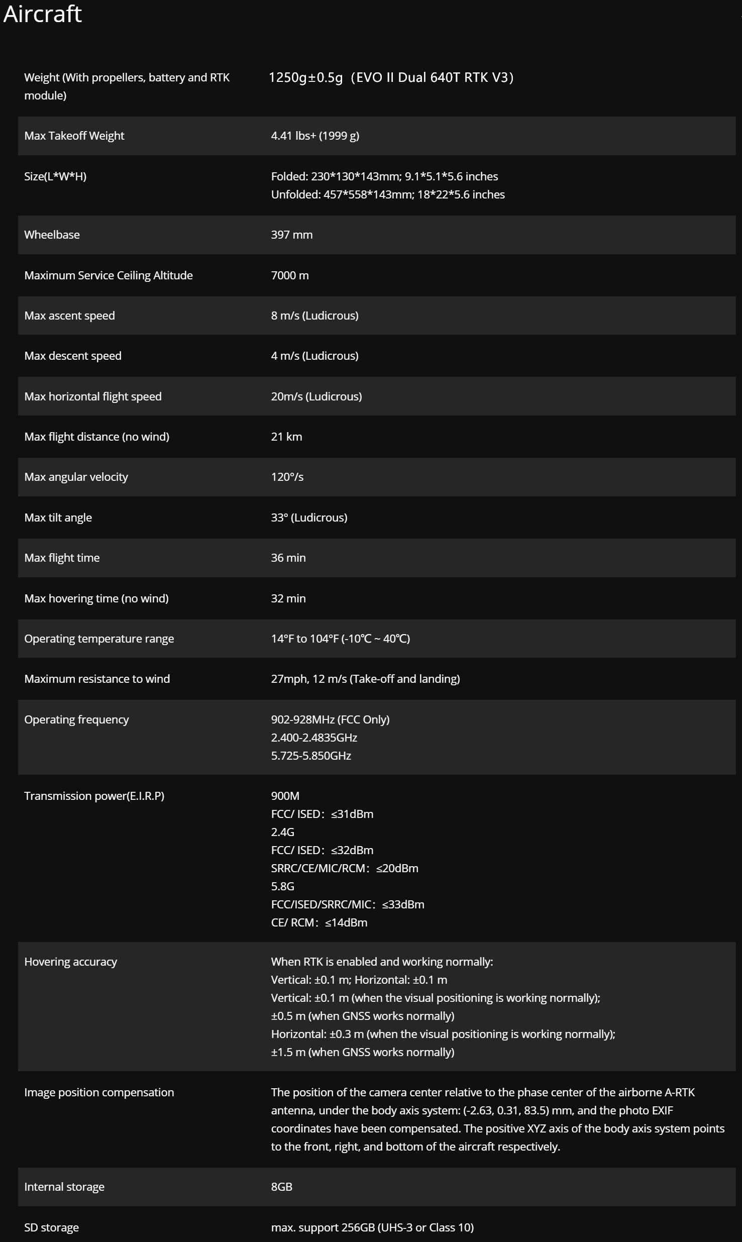Screen dimensions: 742x1242
Task: Select the Operating temperature range value
Action: (x=341, y=639)
